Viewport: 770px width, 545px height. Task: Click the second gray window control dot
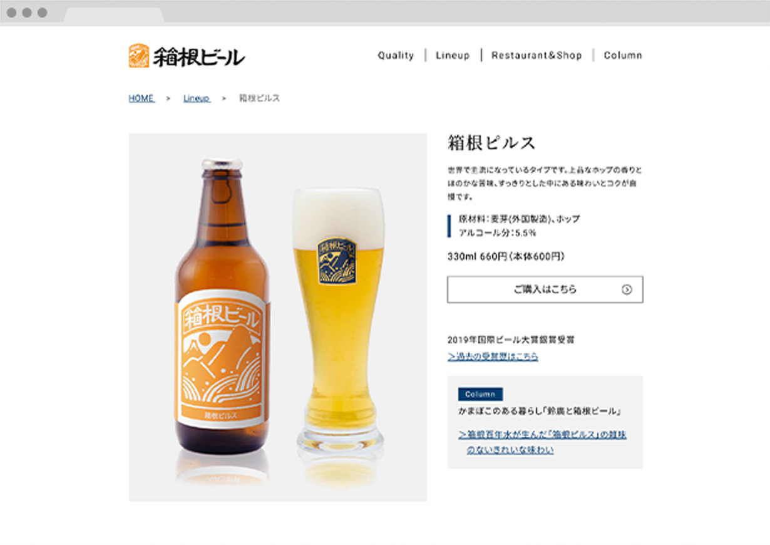[27, 13]
